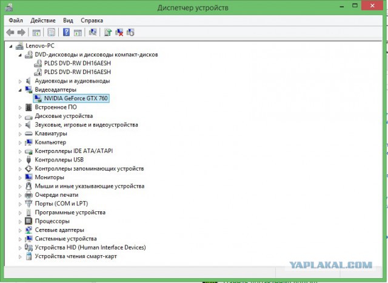The height and width of the screenshot is (283, 388).
Task: Close the Диспетчер устройств window
Action: 372,5
